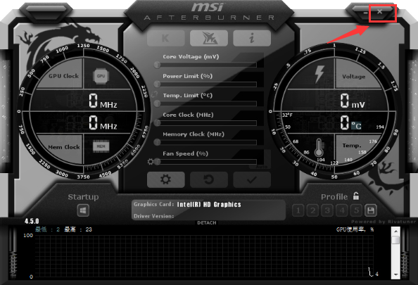Select profile slot 1
The image size is (418, 285).
[298, 210]
